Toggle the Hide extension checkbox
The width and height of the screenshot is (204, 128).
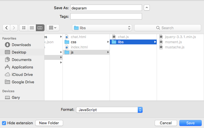pyautogui.click(x=4, y=123)
